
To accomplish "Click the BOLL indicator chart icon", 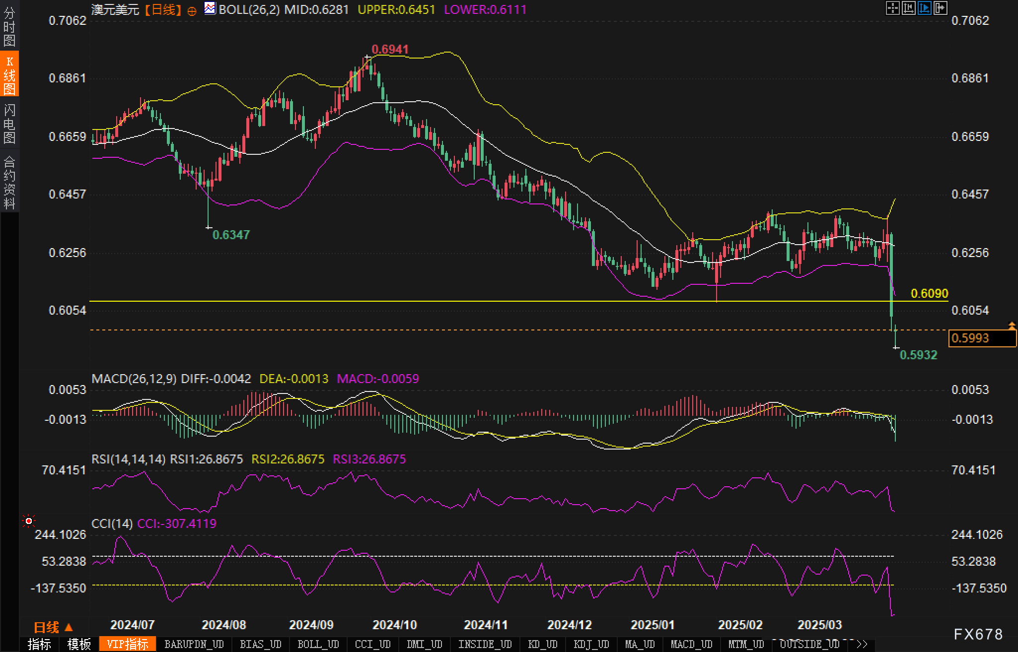I will [x=210, y=8].
